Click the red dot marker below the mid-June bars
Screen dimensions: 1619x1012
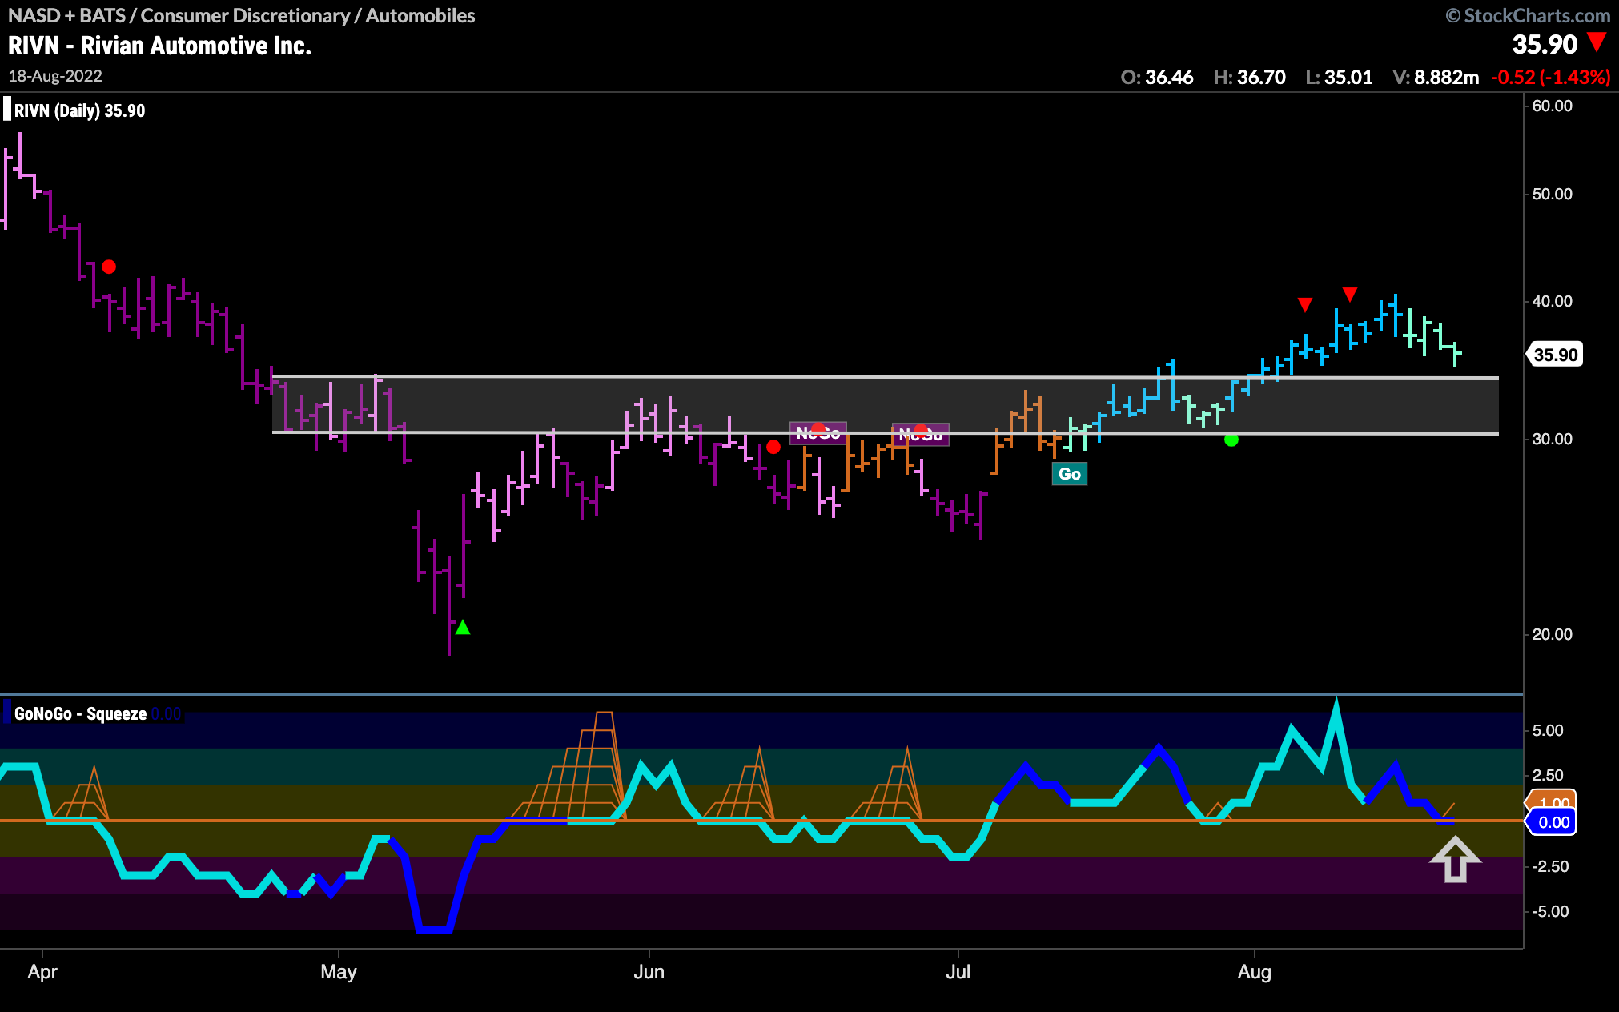point(773,447)
